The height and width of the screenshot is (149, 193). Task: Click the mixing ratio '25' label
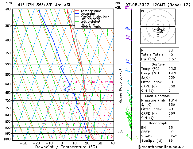tap(111, 82)
